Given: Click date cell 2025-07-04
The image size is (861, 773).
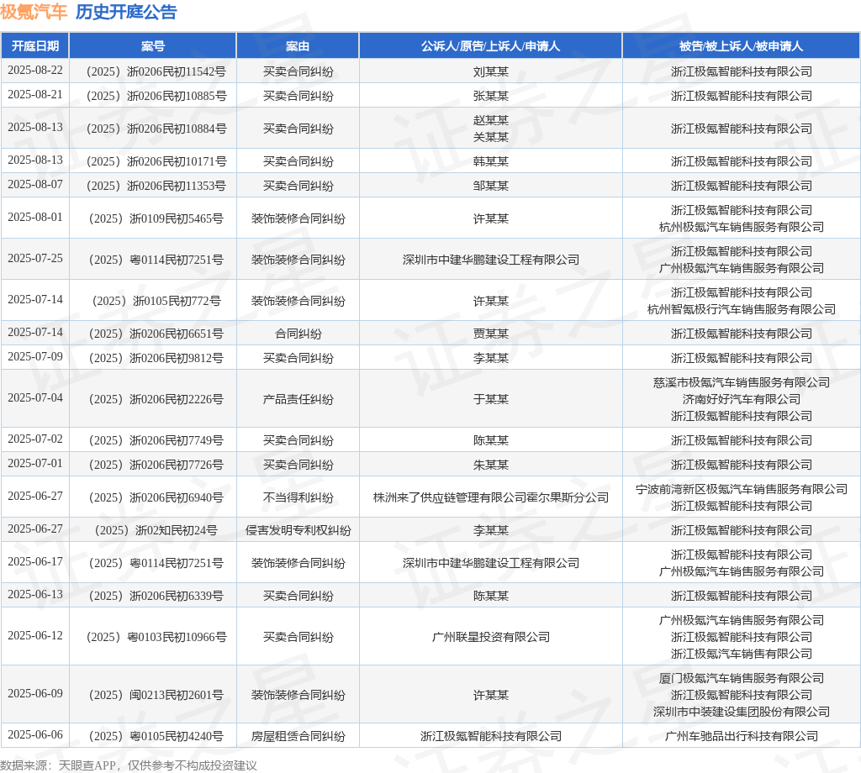Looking at the screenshot, I should pos(35,397).
